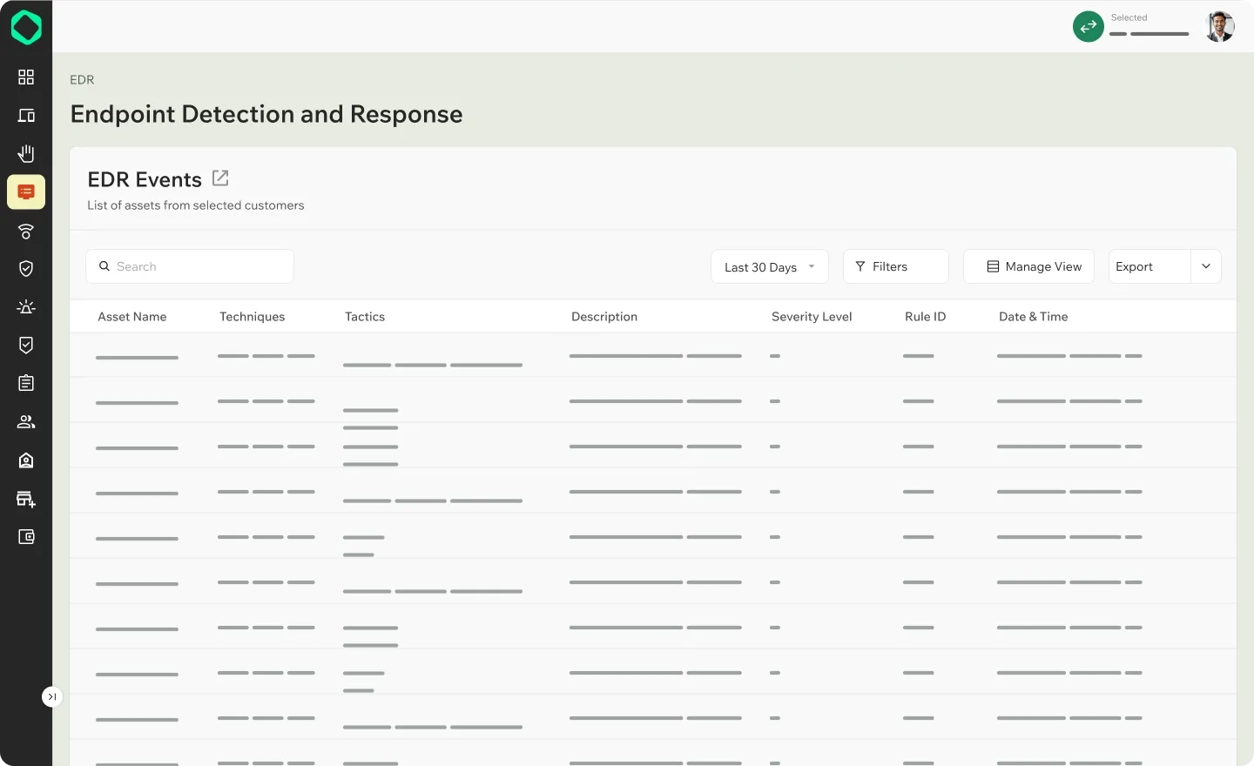The width and height of the screenshot is (1254, 766).
Task: Click the green hexagon app logo
Action: (x=26, y=28)
